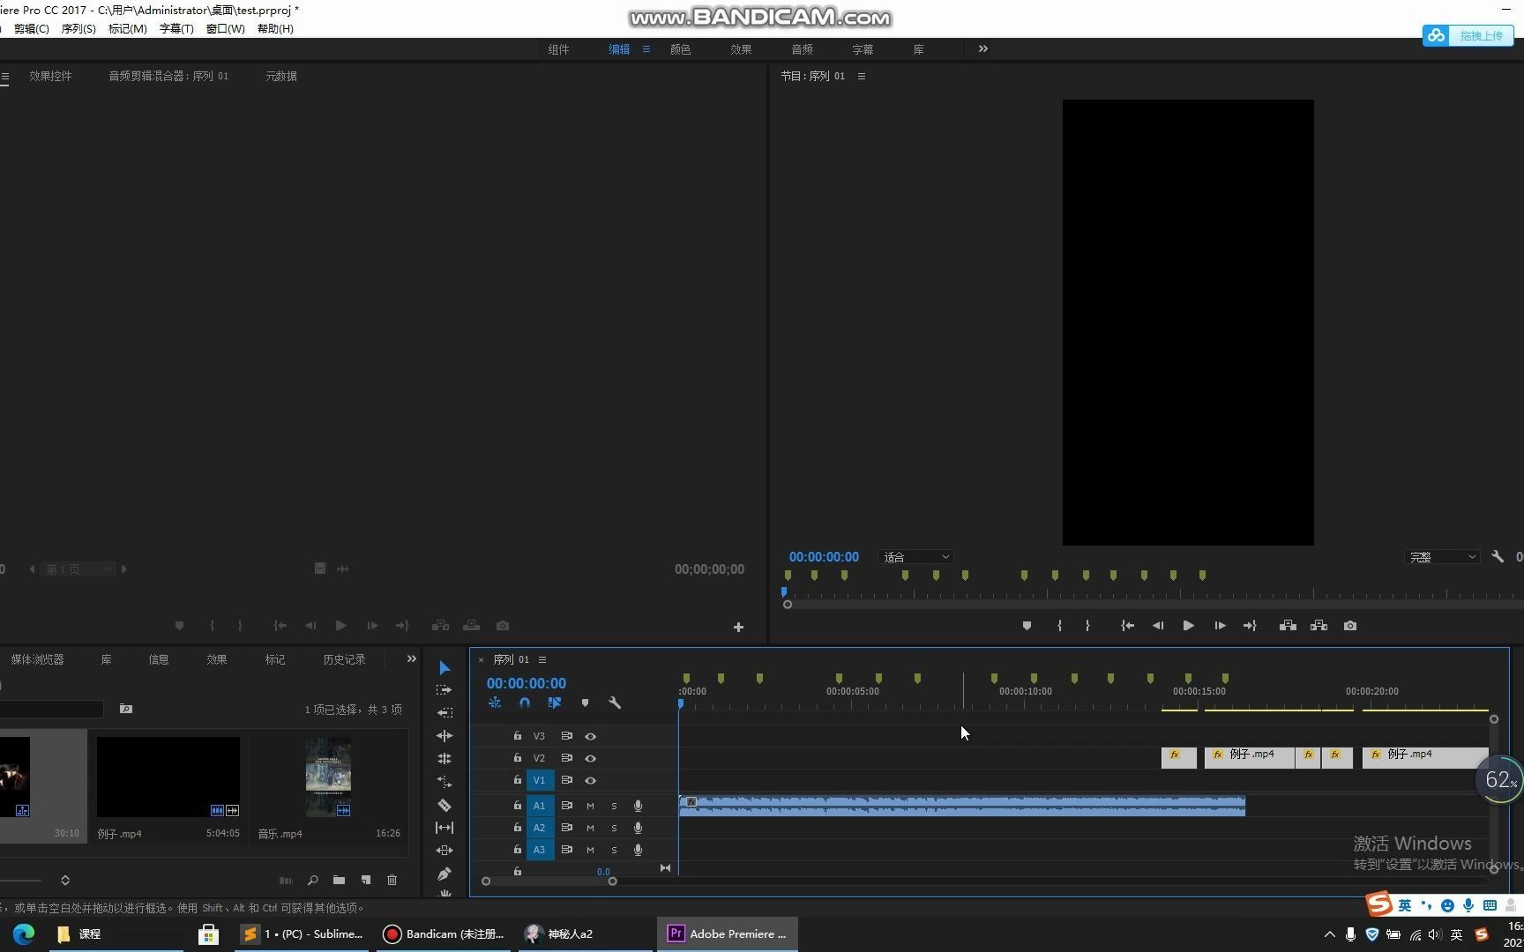Mark In in program monitor
The width and height of the screenshot is (1524, 952).
click(1059, 626)
